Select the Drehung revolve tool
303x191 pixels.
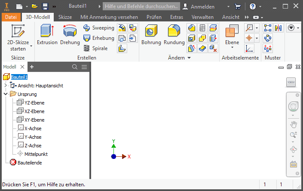[70, 34]
